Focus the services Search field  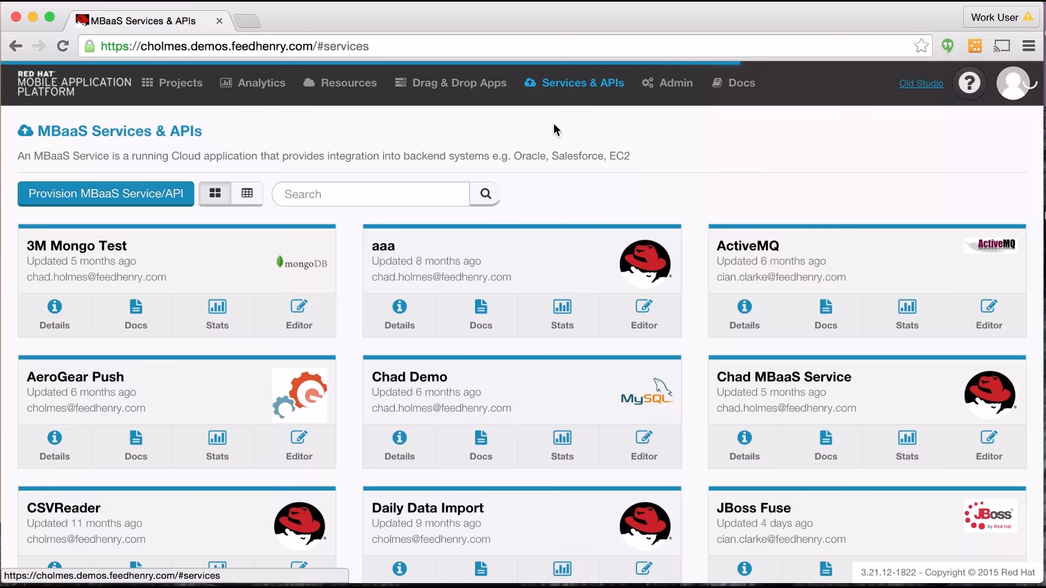371,194
